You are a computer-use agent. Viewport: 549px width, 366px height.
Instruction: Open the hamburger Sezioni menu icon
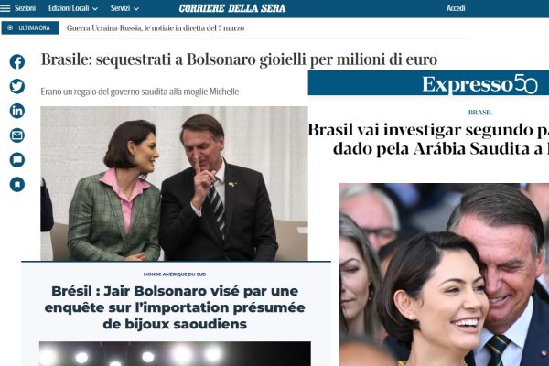point(5,7)
